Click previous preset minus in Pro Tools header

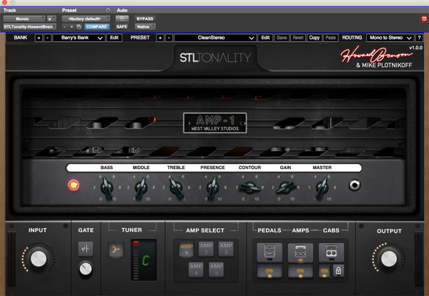point(64,26)
